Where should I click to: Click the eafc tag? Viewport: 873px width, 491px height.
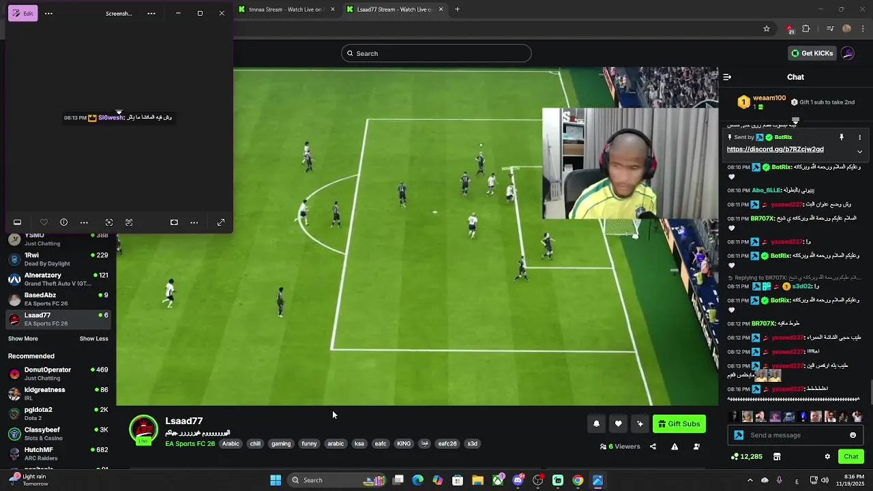[381, 444]
